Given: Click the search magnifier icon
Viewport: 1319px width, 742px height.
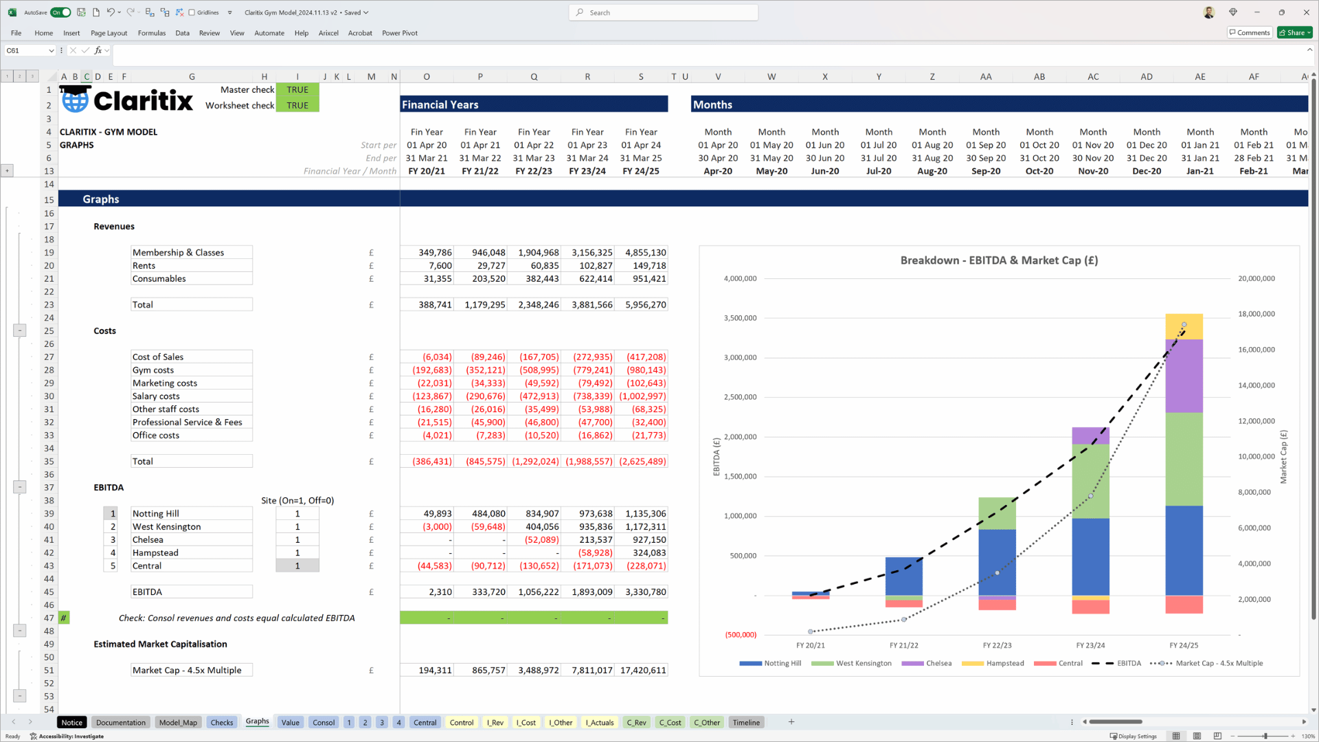Looking at the screenshot, I should [580, 12].
